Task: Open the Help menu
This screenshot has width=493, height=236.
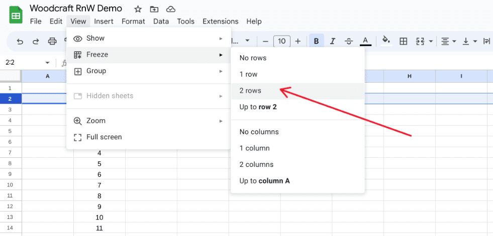Action: 254,22
